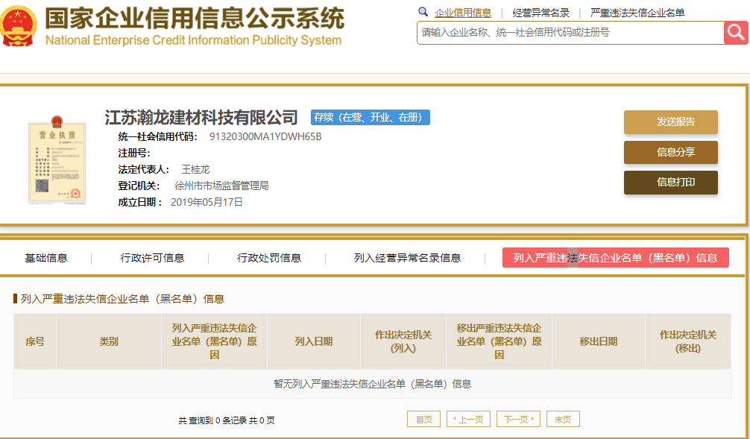Click the 移出严重违法失信企业名单（黑名单）原因 column header
The width and height of the screenshot is (750, 439).
coord(499,341)
